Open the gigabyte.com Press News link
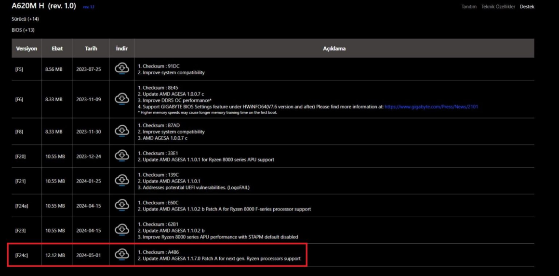Image resolution: width=559 pixels, height=276 pixels. point(431,107)
